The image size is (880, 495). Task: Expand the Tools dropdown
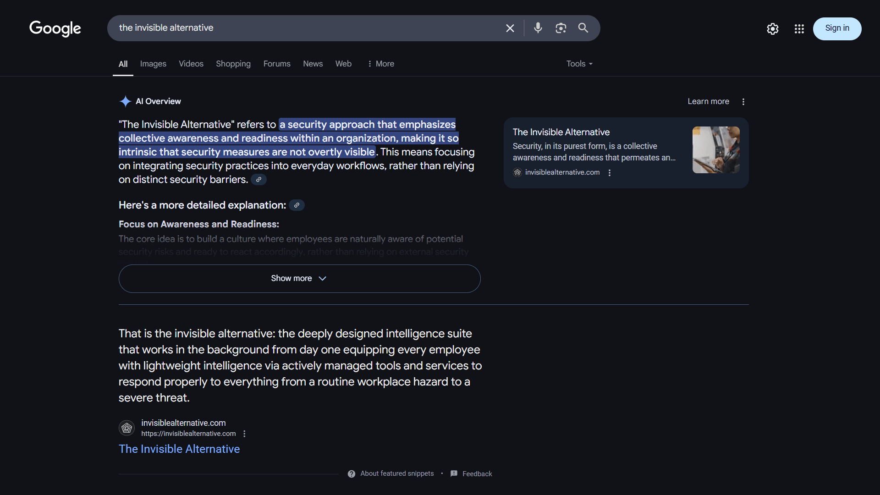click(x=579, y=64)
